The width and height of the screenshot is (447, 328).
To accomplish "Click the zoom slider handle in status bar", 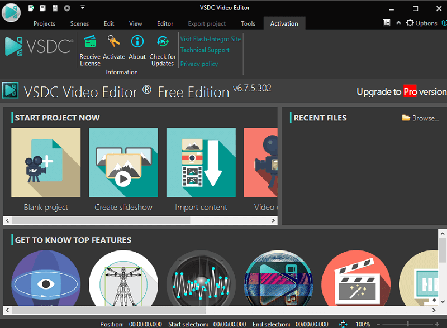I will 408,324.
